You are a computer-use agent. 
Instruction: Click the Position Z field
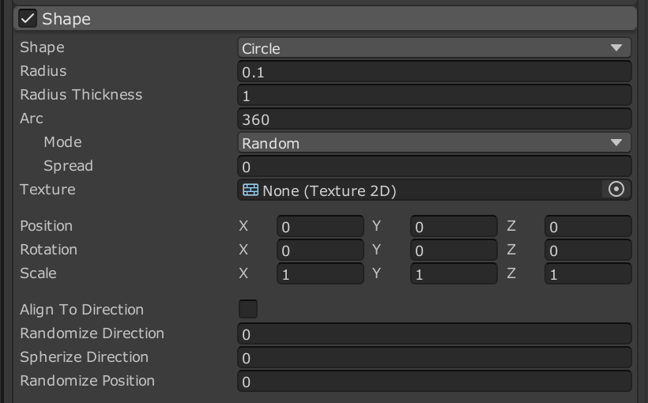(x=588, y=226)
